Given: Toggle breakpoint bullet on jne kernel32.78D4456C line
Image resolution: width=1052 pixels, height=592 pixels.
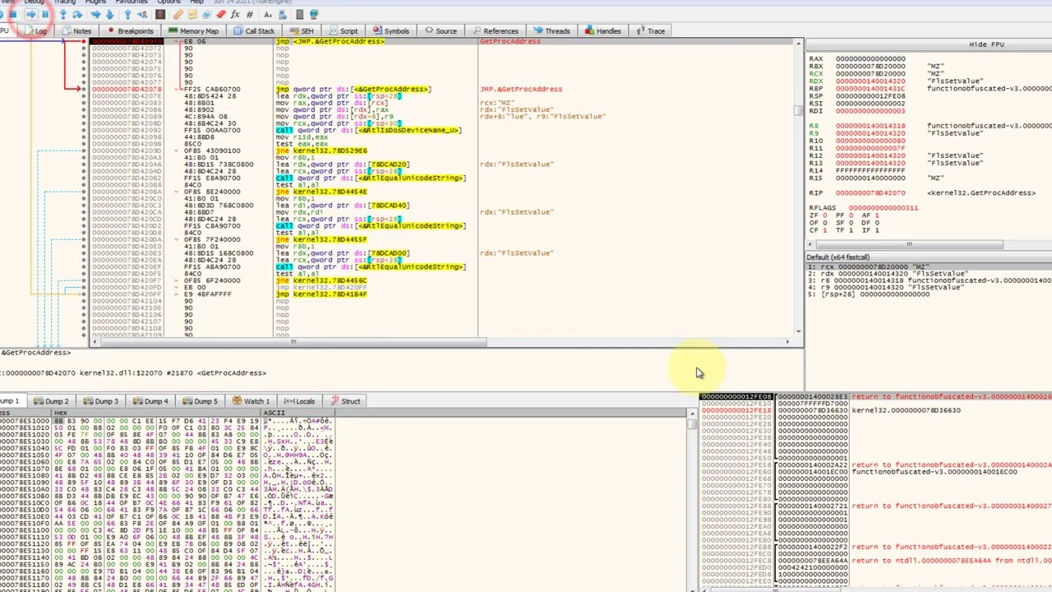Looking at the screenshot, I should [x=83, y=280].
